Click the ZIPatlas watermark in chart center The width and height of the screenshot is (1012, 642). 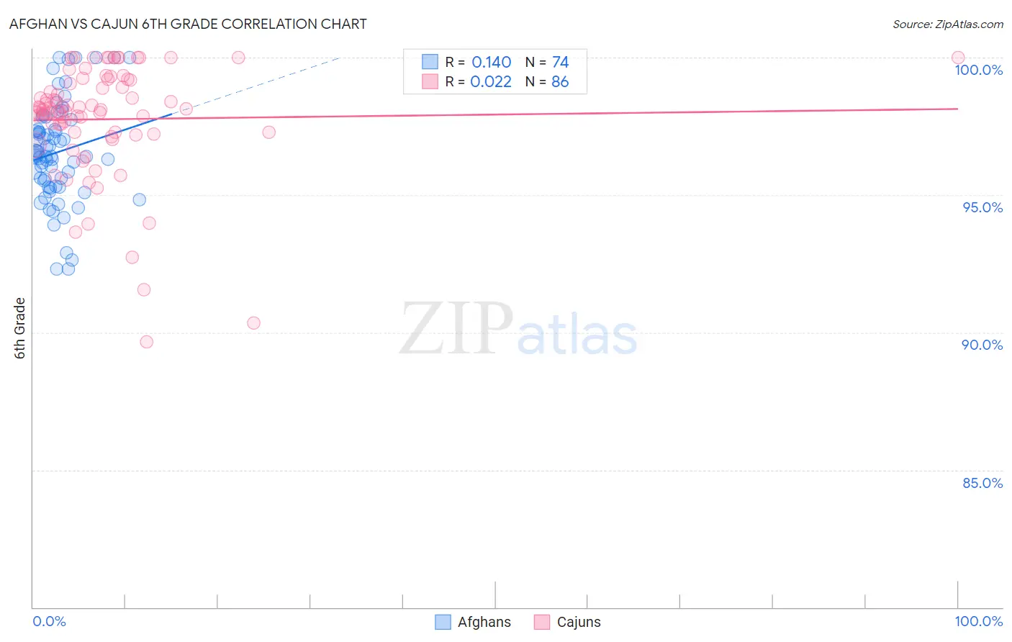coord(518,330)
